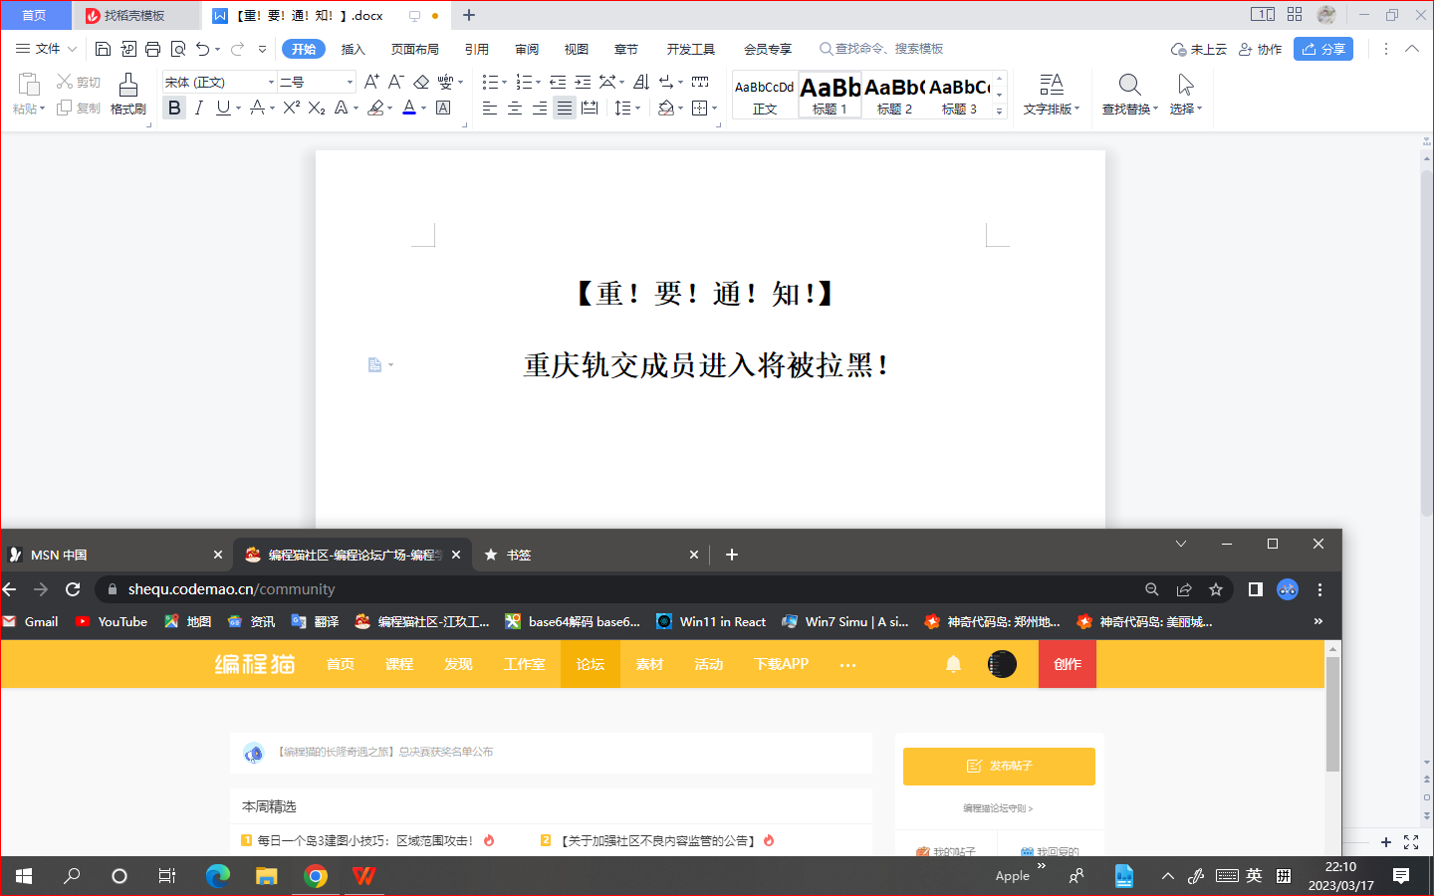Toggle Chrome side panel
1434x896 pixels.
point(1255,589)
